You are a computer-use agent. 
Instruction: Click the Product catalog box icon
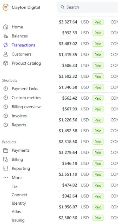click(x=6, y=63)
